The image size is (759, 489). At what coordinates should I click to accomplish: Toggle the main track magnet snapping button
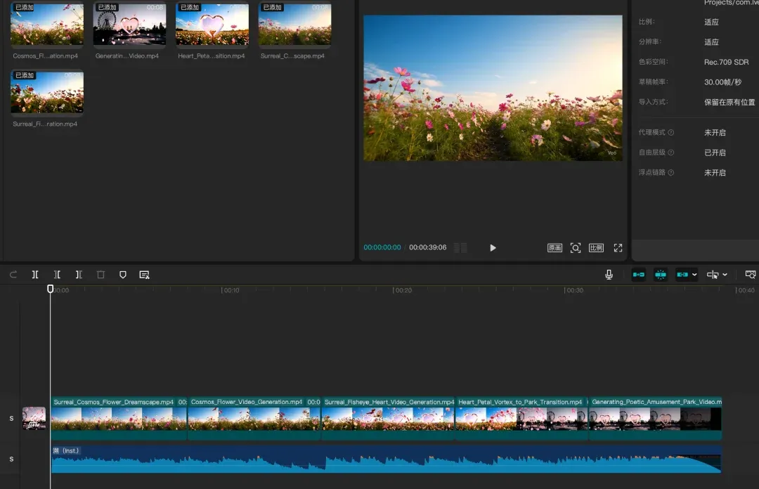tap(638, 275)
